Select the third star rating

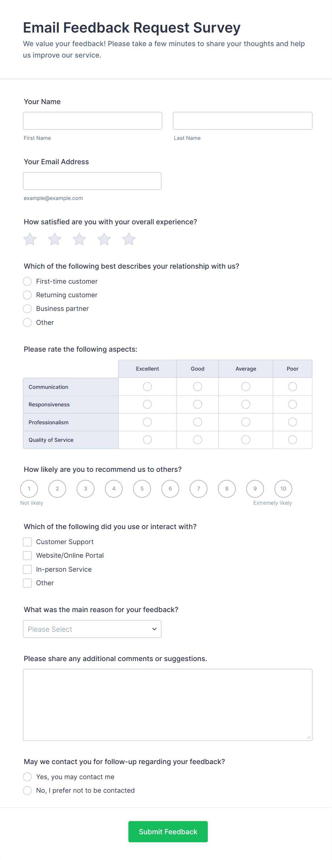pos(79,239)
